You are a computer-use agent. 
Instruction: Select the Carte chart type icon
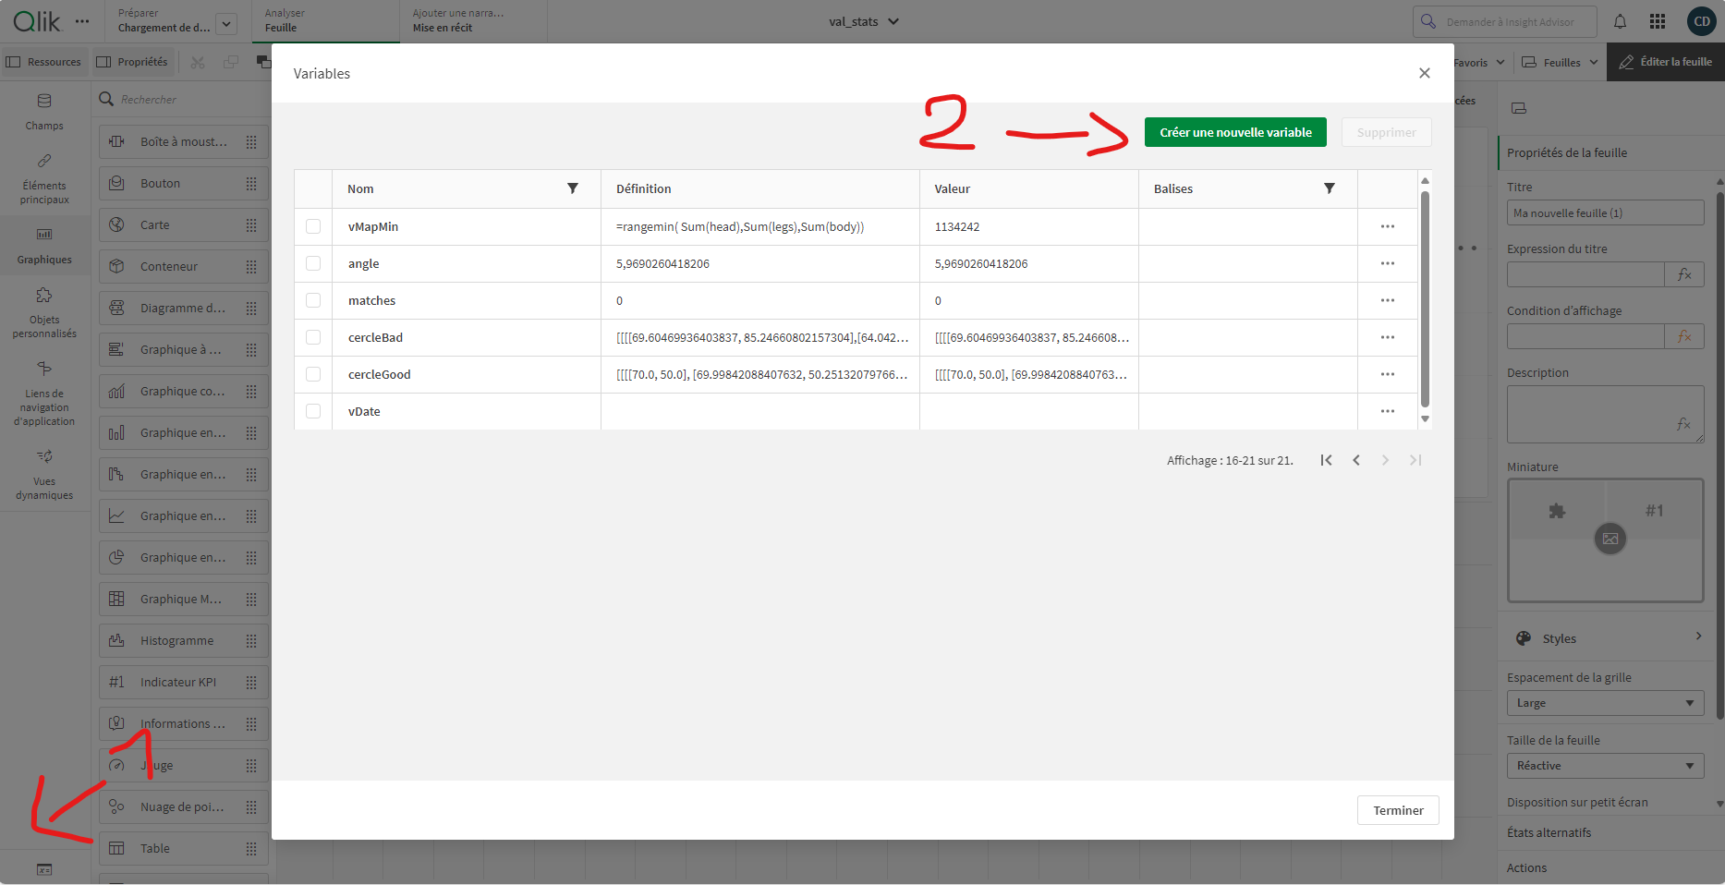(118, 224)
